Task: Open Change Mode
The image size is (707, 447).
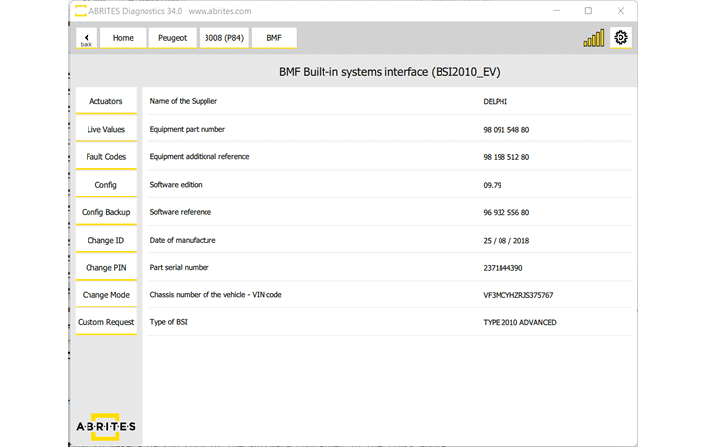Action: click(106, 295)
